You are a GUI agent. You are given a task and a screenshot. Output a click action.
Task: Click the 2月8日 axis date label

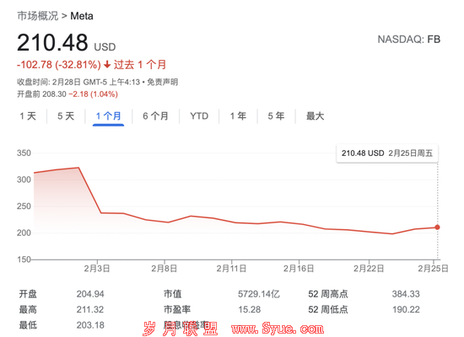[x=165, y=269]
